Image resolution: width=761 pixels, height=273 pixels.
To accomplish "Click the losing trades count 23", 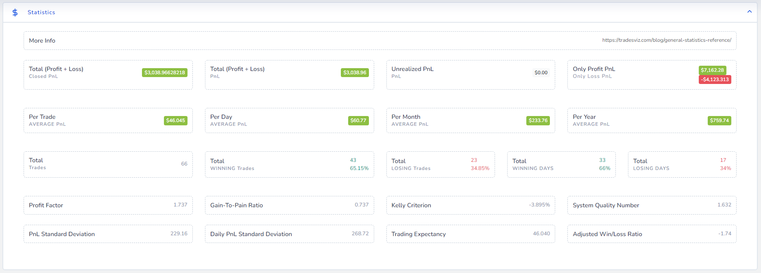I will [x=474, y=160].
